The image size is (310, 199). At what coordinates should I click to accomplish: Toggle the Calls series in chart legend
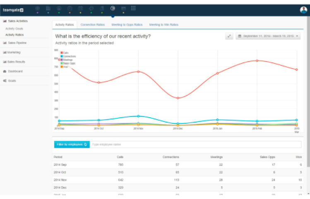(65, 53)
